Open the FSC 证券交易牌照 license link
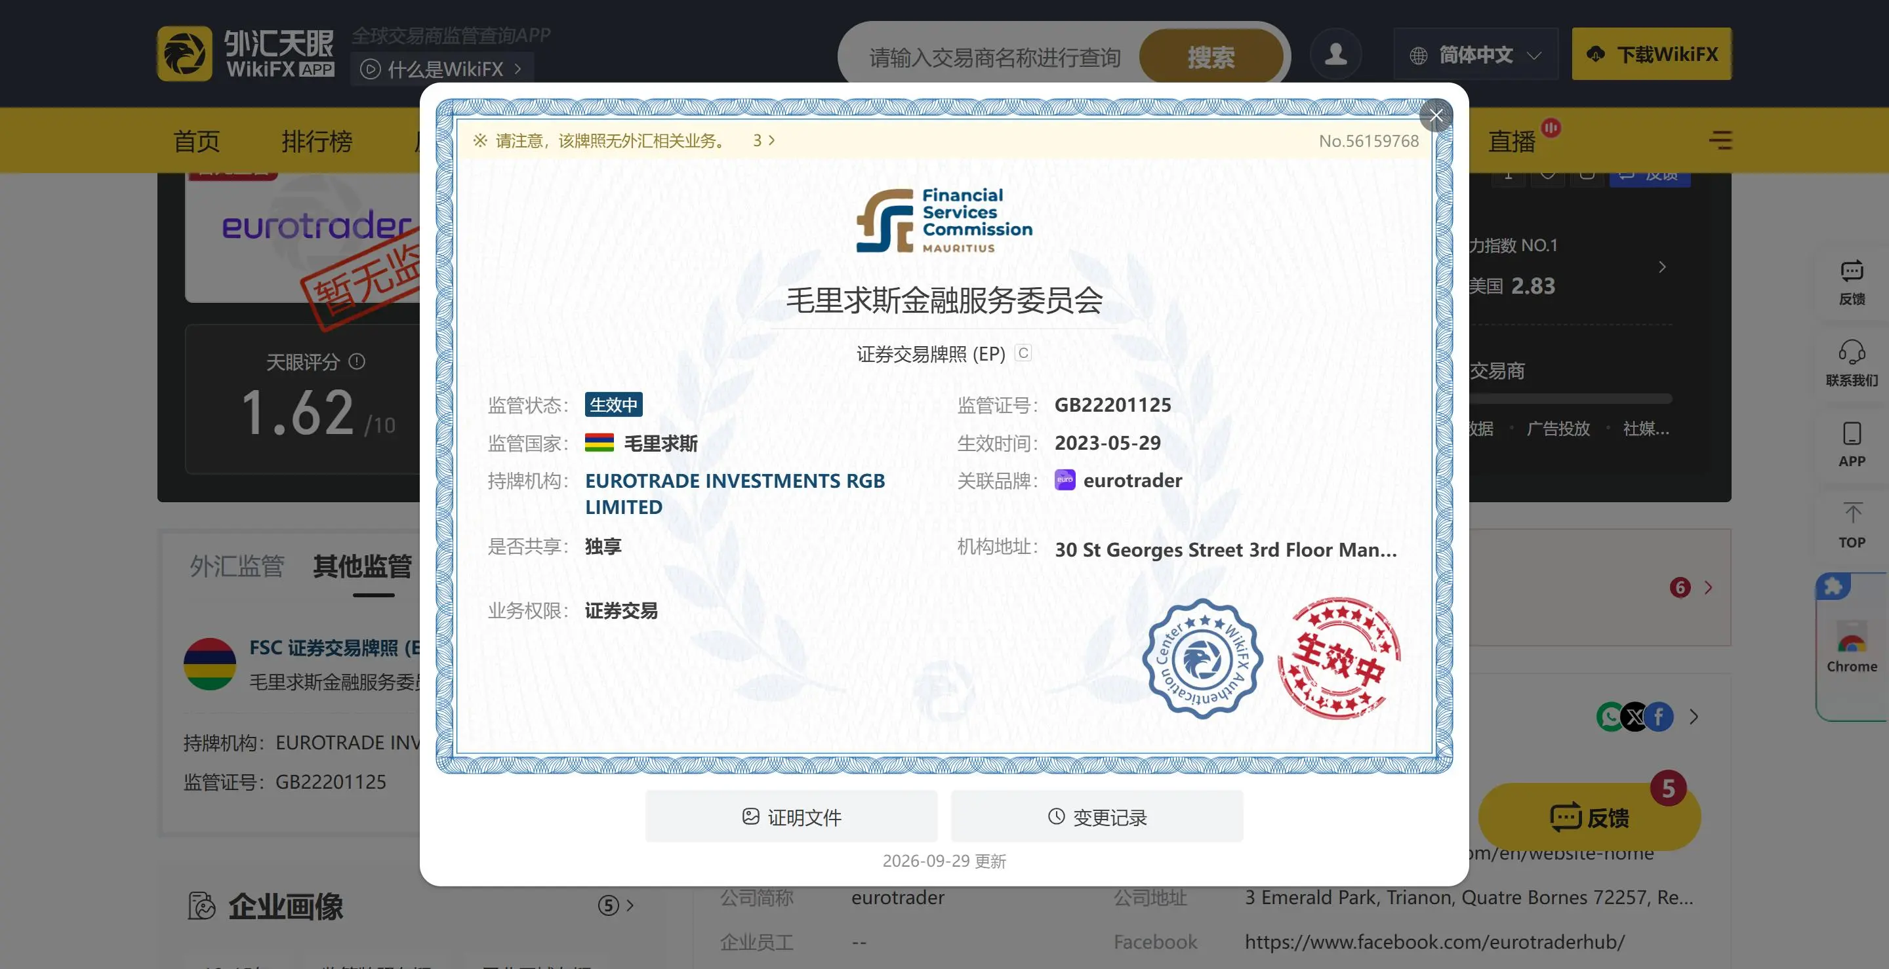Viewport: 1889px width, 969px height. [x=335, y=648]
